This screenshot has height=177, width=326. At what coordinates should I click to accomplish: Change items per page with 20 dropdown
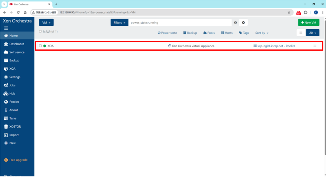[312, 33]
